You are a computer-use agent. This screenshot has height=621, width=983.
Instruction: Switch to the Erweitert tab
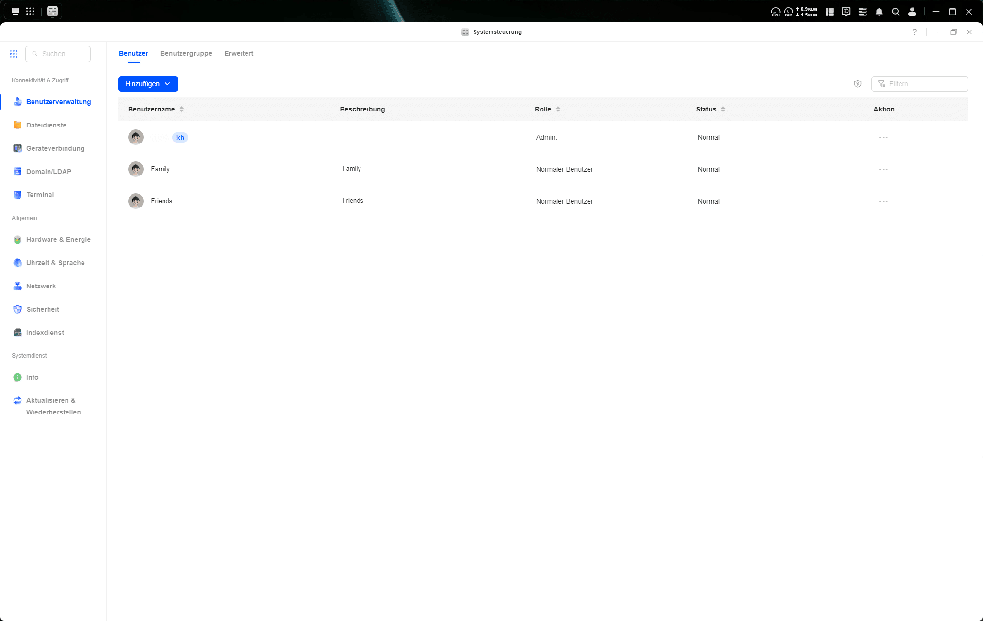click(x=239, y=53)
